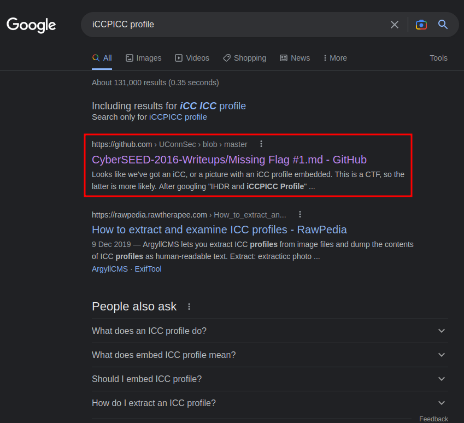
Task: Open search by image camera icon
Action: click(x=421, y=25)
